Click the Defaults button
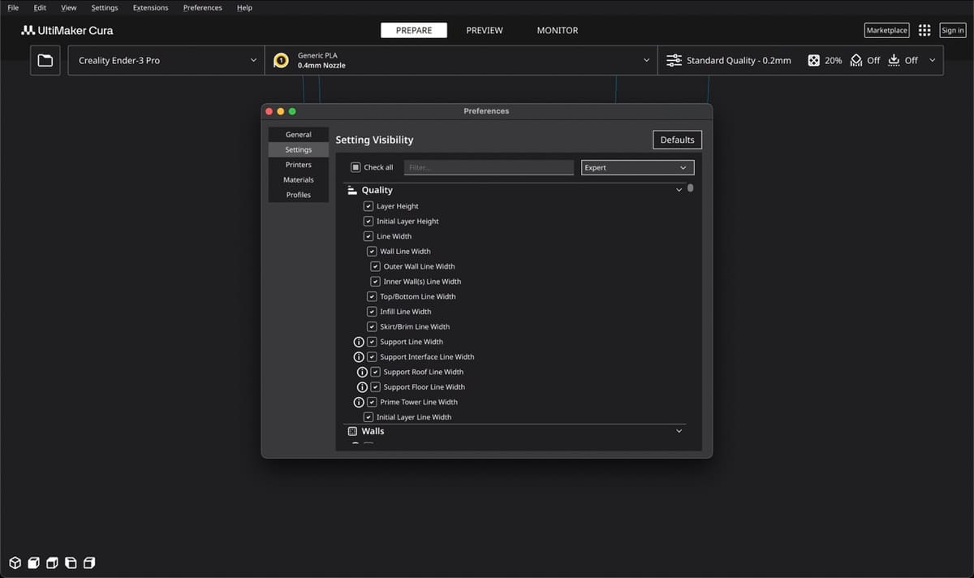 677,140
